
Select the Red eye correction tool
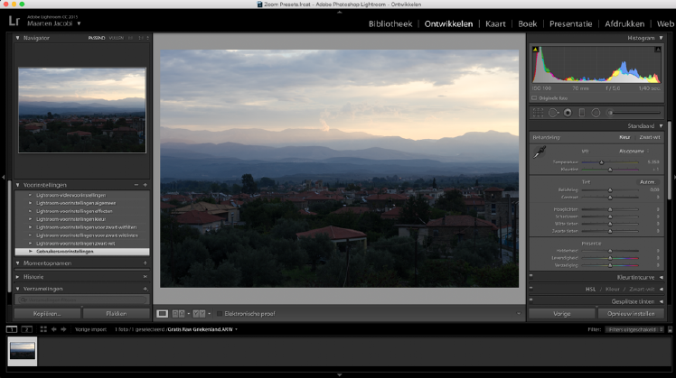pos(568,113)
